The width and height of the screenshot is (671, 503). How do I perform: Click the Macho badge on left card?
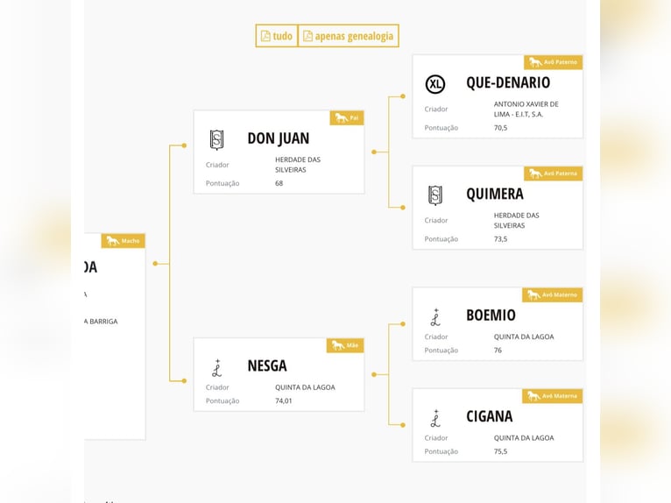point(123,240)
